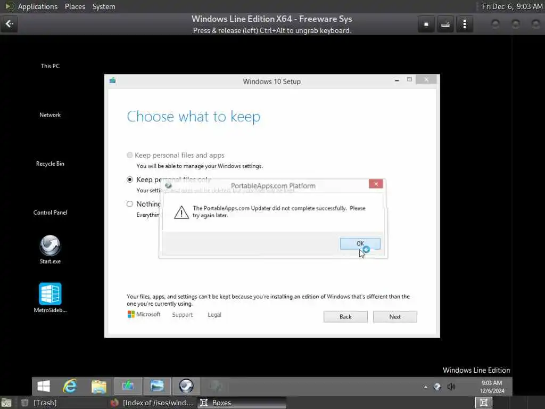
Task: Switch to PortableApps taskbar icon
Action: (x=186, y=386)
